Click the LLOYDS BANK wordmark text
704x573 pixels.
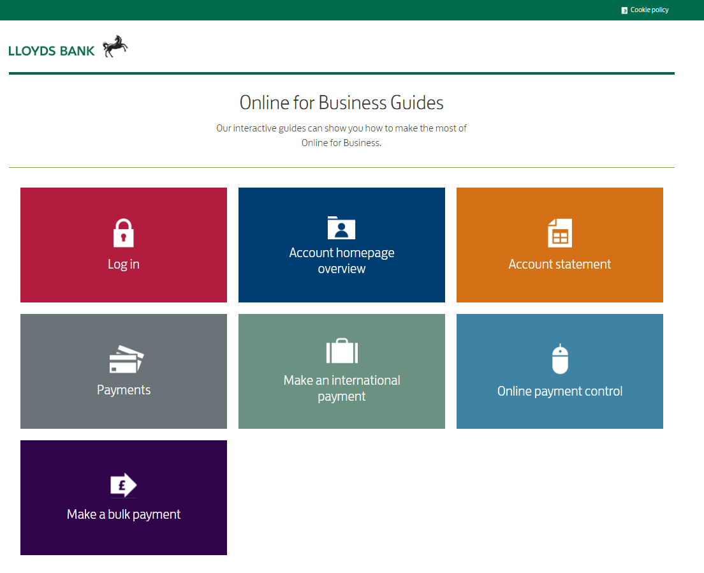click(52, 51)
